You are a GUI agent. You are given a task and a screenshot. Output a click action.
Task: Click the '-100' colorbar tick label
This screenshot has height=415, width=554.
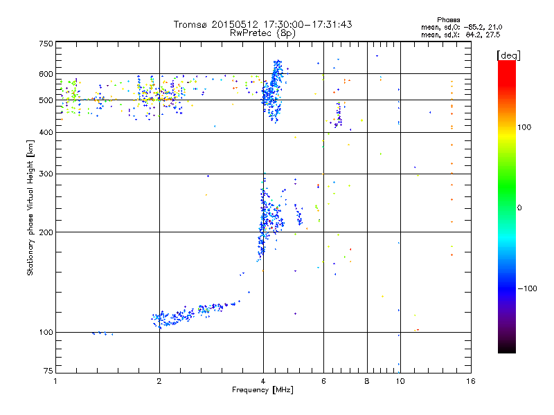[528, 288]
